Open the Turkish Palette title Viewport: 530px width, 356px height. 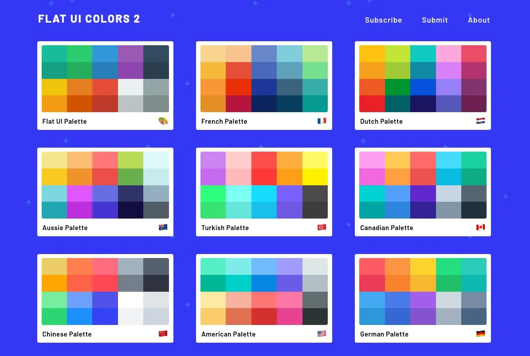point(225,227)
